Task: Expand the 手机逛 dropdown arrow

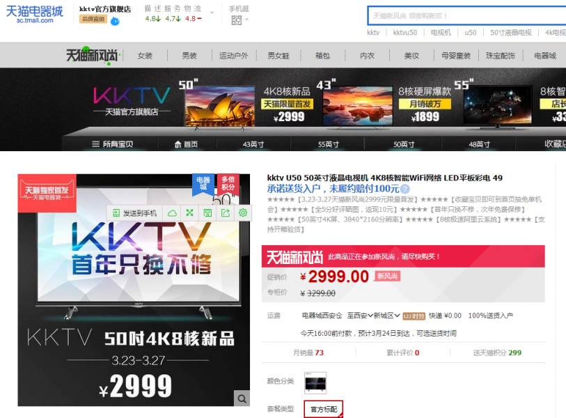Action: 247,20
